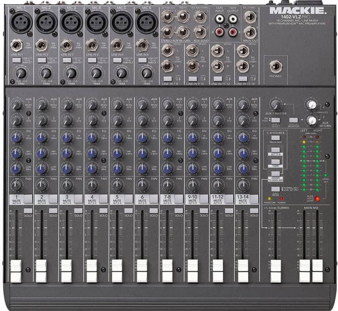Click the channel 5 fader
Screen dimensions: 338x311
[x=117, y=271]
